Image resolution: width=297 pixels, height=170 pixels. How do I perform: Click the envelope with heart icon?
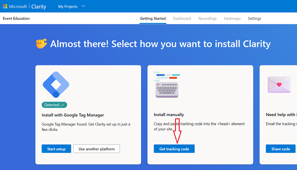pos(279,84)
